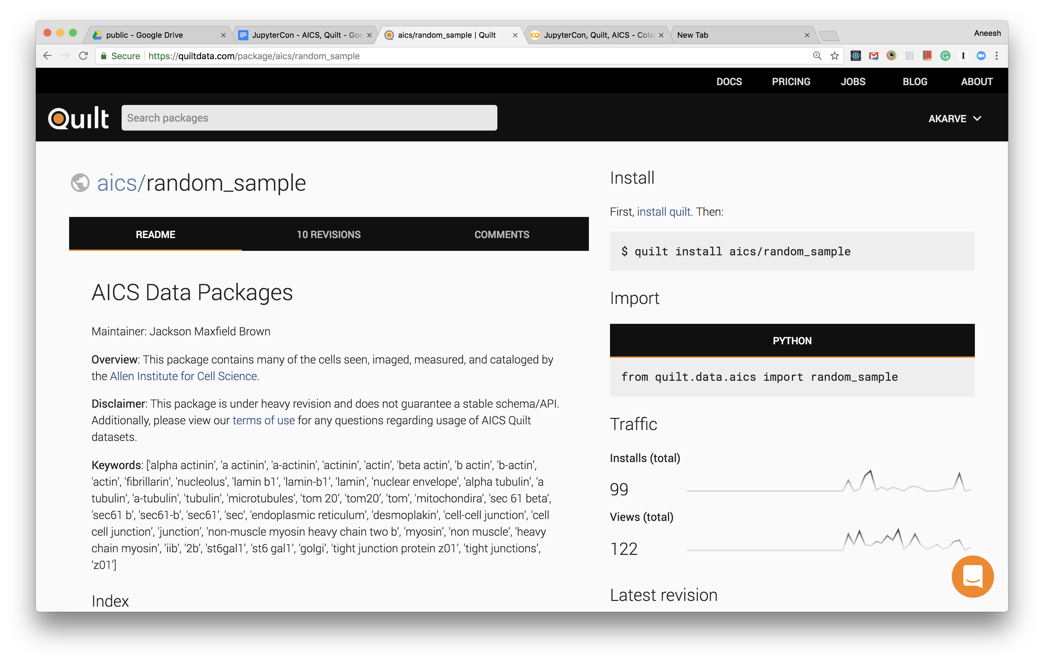The width and height of the screenshot is (1044, 663).
Task: Click the quilt install command code block
Action: pos(792,251)
